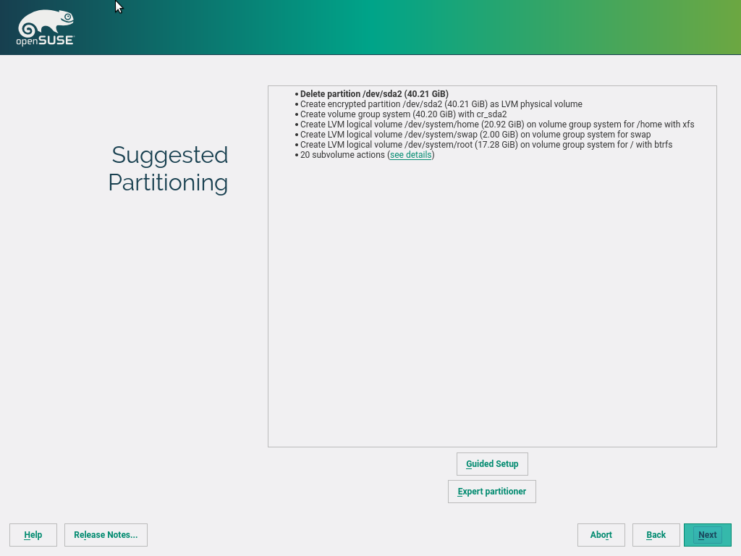Select the /dev/system/swap logical volume line
The image size is (741, 556).
pyautogui.click(x=475, y=135)
